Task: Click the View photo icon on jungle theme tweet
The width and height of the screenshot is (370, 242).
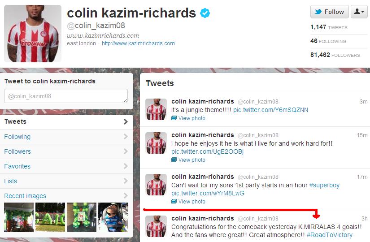Action: click(174, 118)
